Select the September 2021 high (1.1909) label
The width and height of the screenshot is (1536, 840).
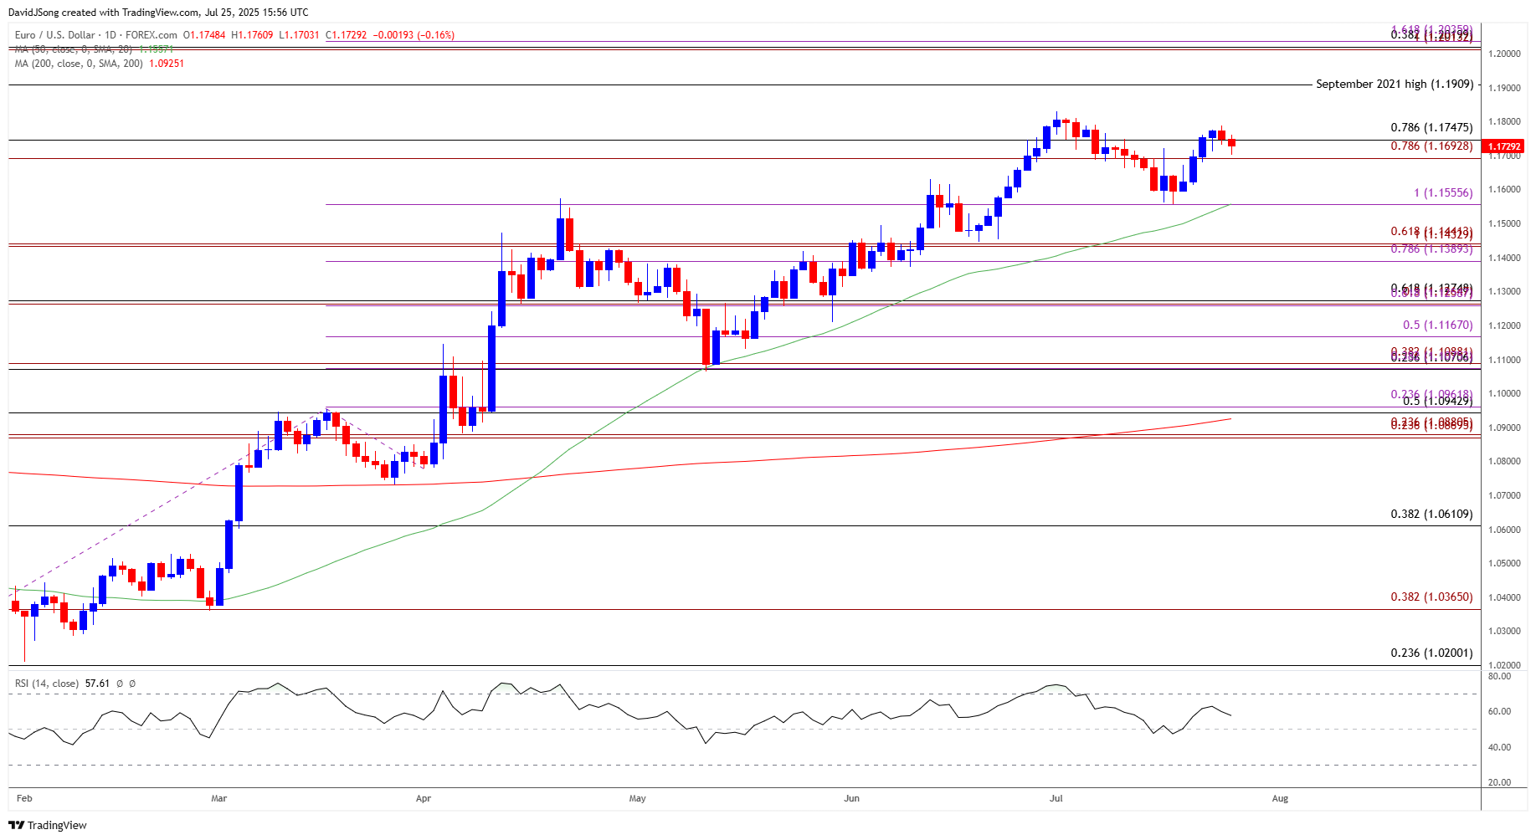click(1394, 85)
